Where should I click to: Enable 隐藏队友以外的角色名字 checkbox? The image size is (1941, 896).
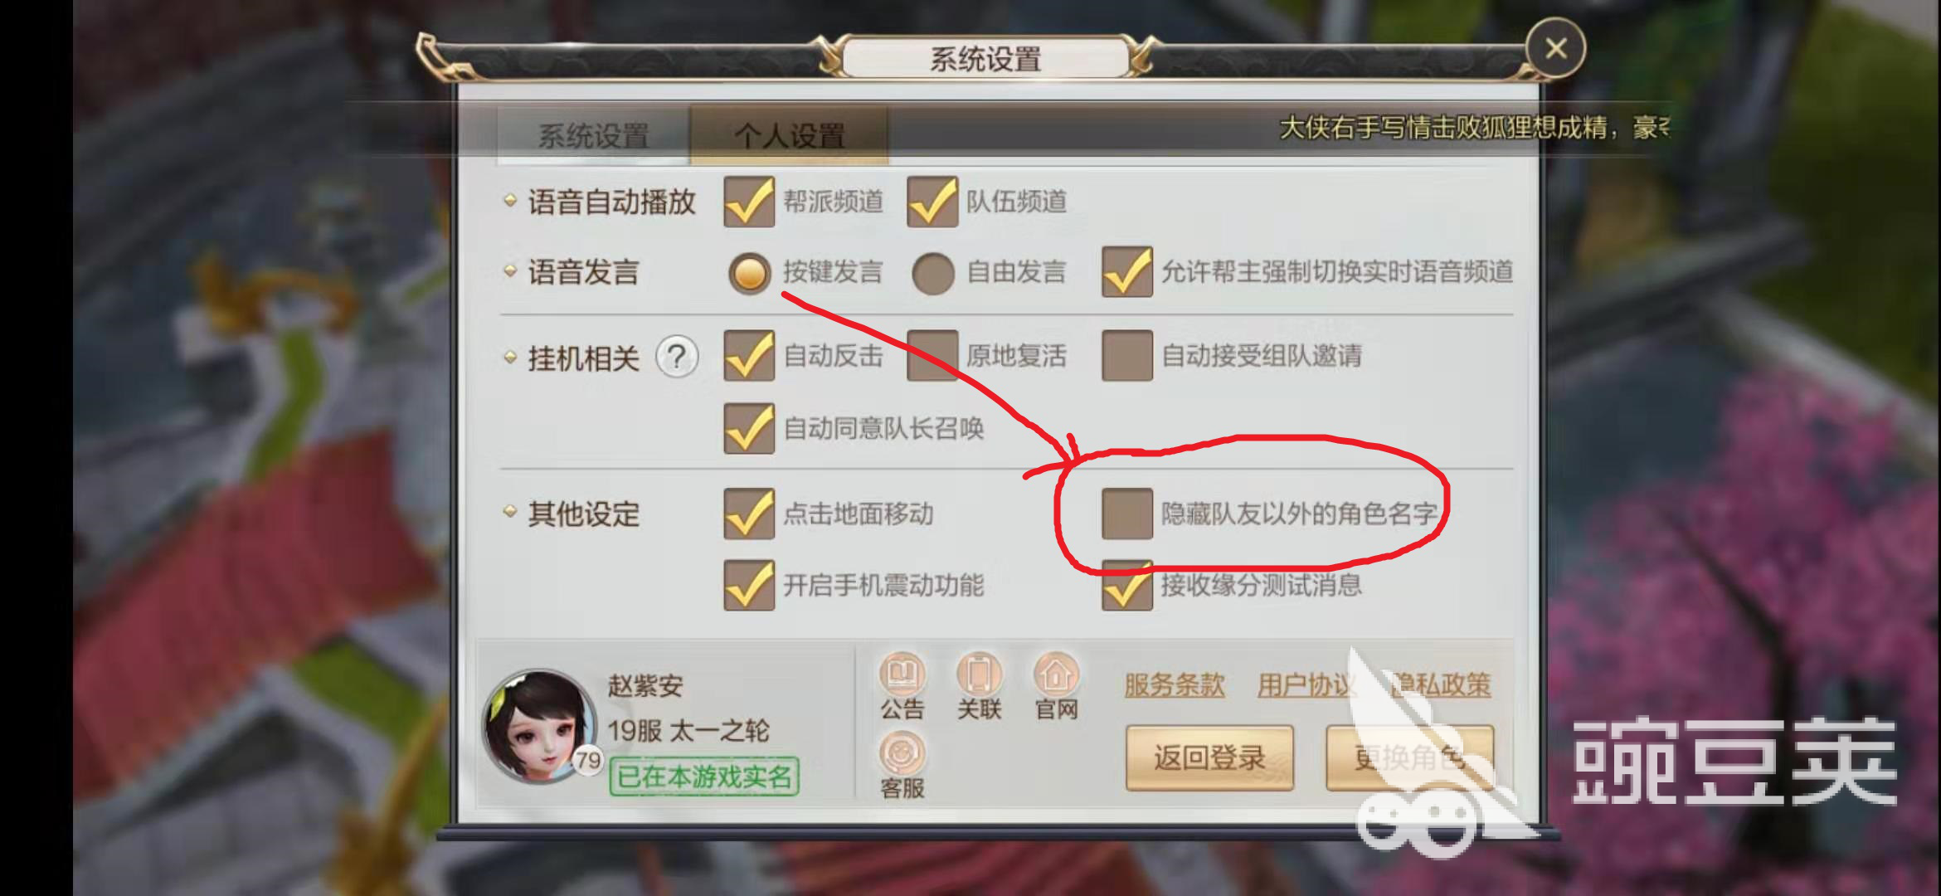click(x=1126, y=514)
